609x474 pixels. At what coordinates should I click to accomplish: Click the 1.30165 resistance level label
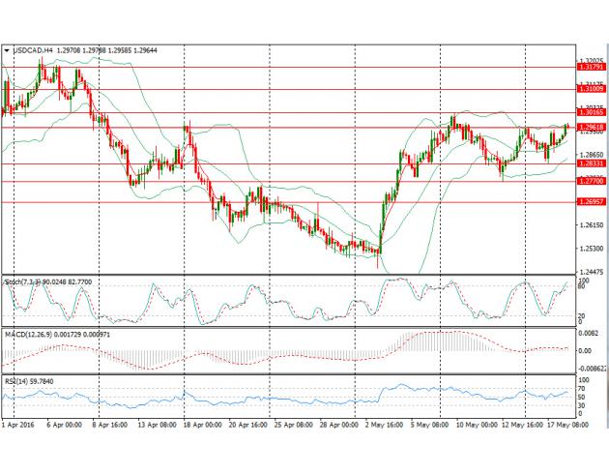tap(590, 113)
